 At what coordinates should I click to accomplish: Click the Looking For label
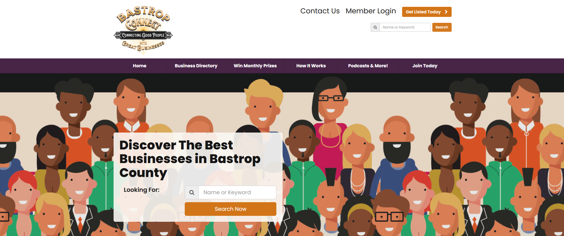142,190
